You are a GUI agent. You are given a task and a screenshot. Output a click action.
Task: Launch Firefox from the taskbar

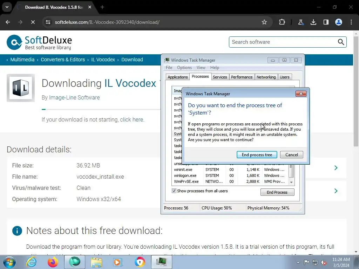(x=53, y=262)
